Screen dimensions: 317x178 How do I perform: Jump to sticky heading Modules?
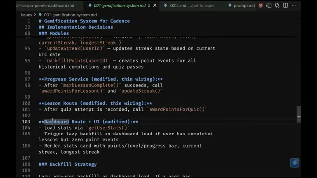53,33
